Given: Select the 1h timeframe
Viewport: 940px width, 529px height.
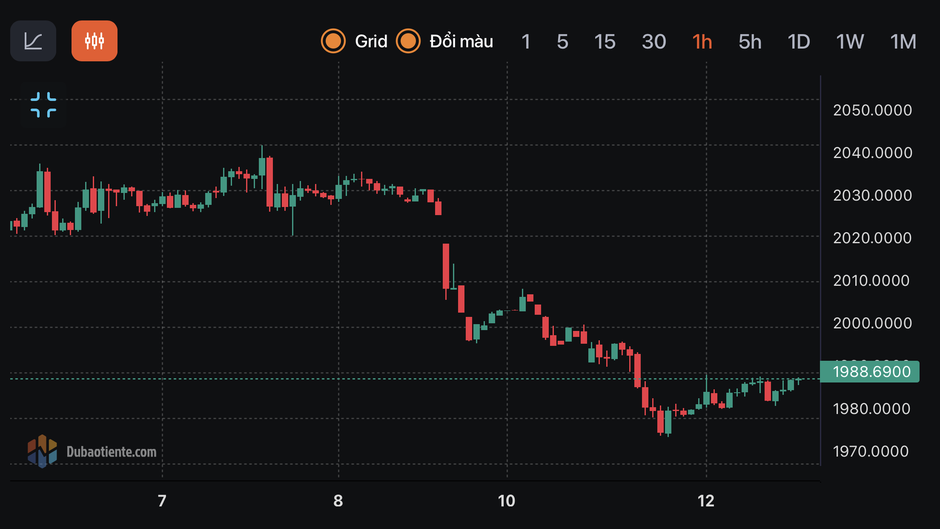Looking at the screenshot, I should click(702, 42).
